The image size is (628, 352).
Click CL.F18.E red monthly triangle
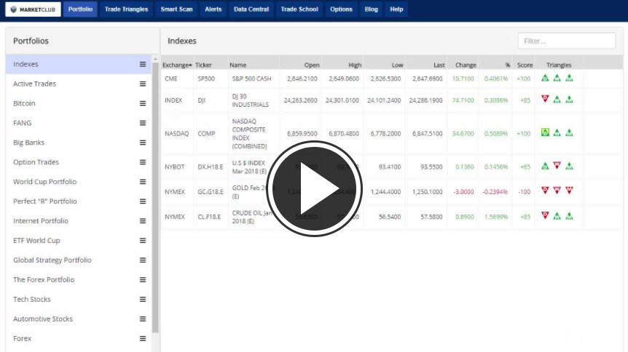(x=545, y=215)
